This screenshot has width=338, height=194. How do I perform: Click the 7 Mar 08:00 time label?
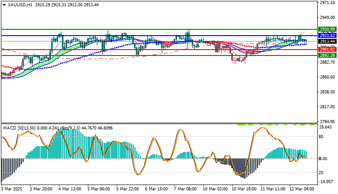tap(185, 189)
